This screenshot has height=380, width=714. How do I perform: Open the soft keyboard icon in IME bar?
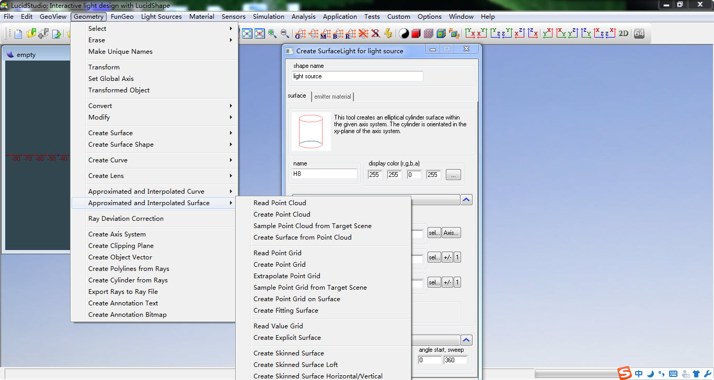673,374
